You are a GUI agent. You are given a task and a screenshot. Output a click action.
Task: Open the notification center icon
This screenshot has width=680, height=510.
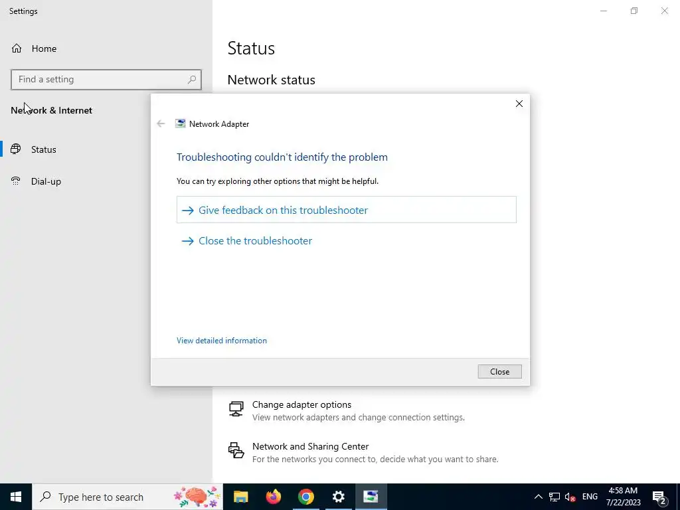click(x=659, y=497)
